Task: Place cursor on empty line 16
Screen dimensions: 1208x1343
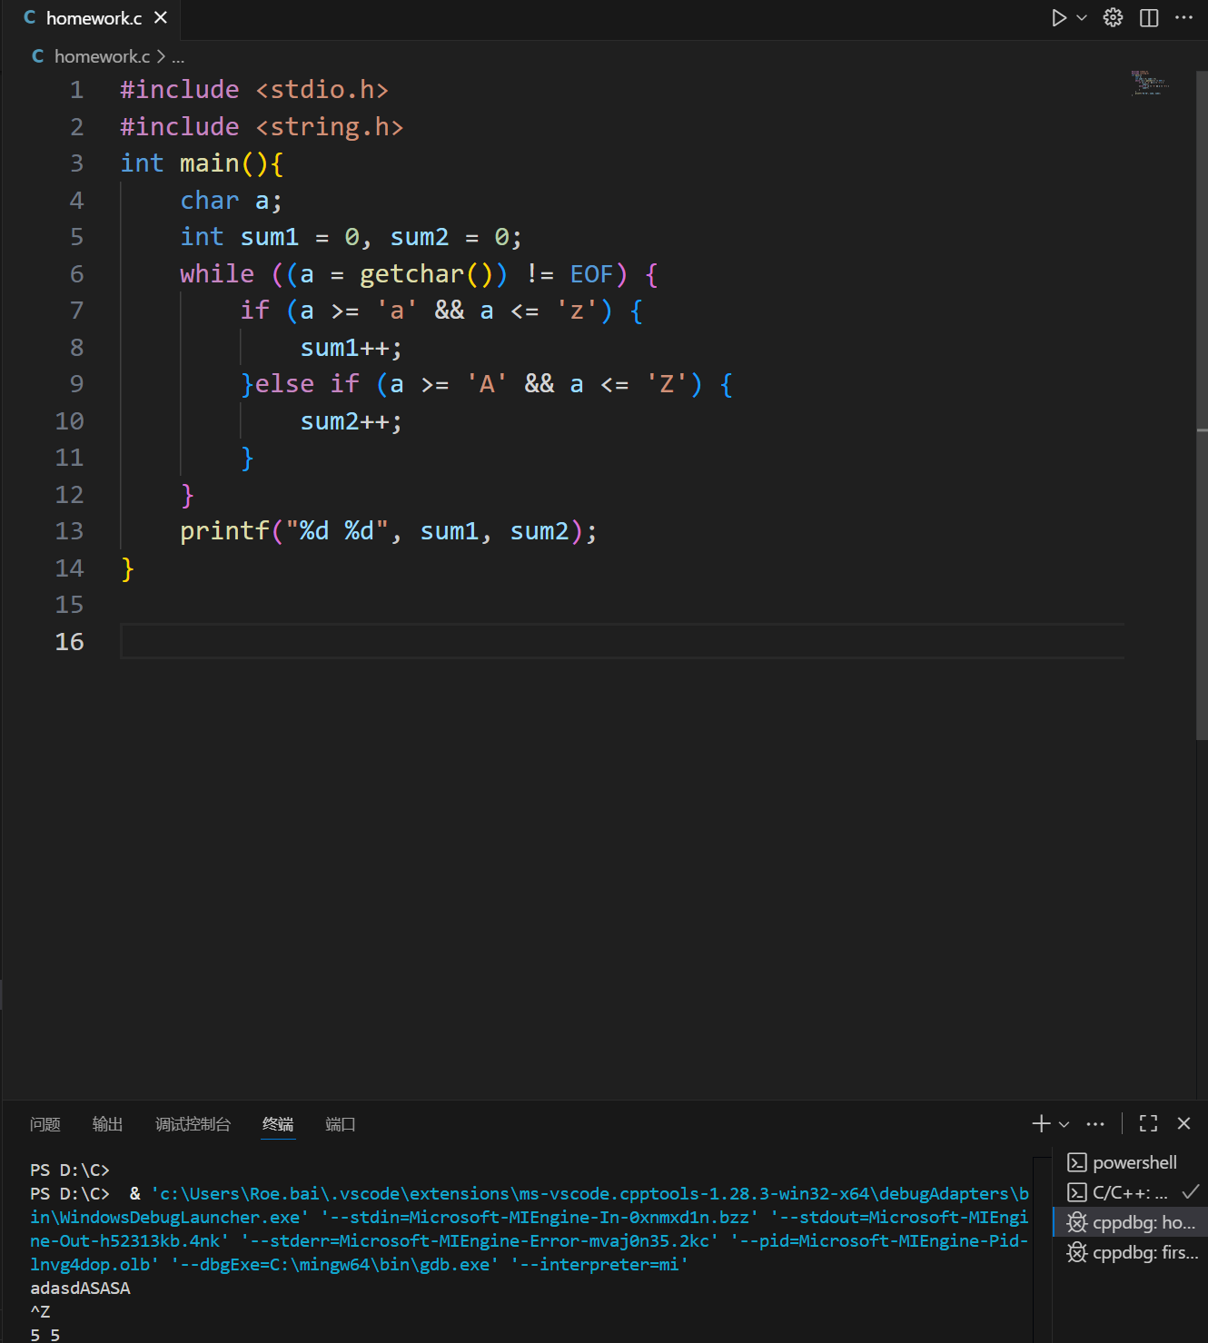Action: click(622, 641)
